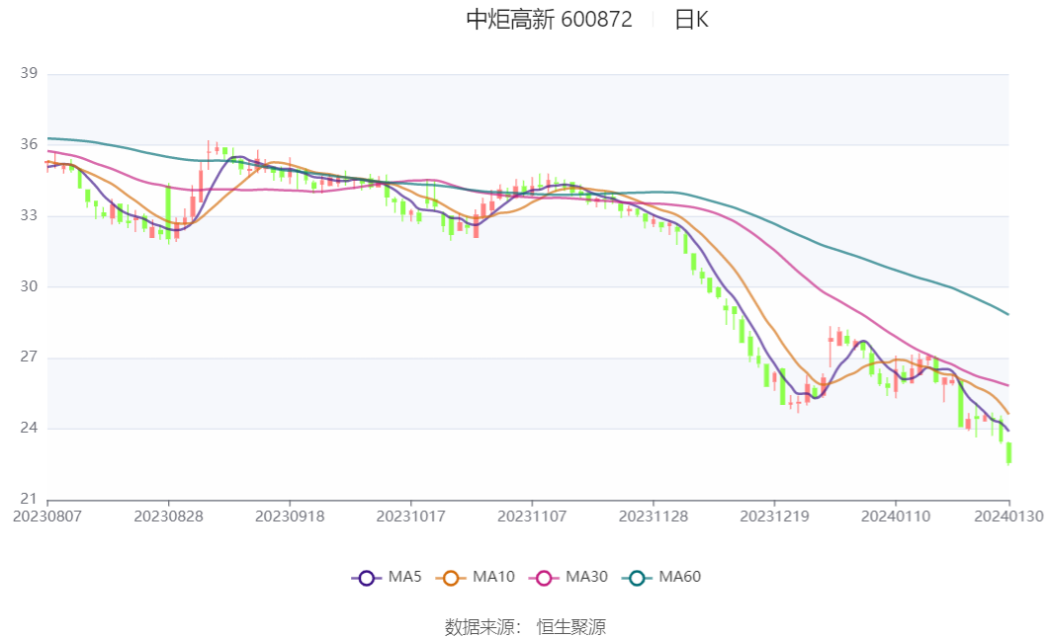Click y-axis value 21
The width and height of the screenshot is (1050, 638).
[29, 499]
